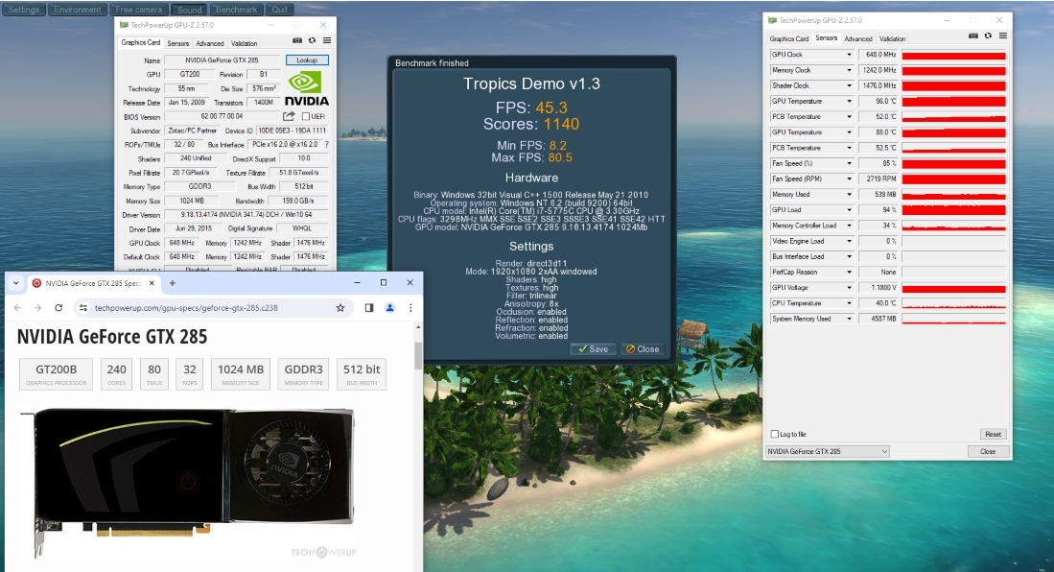The image size is (1054, 572).
Task: Click Memory Used red history graph
Action: point(954,195)
